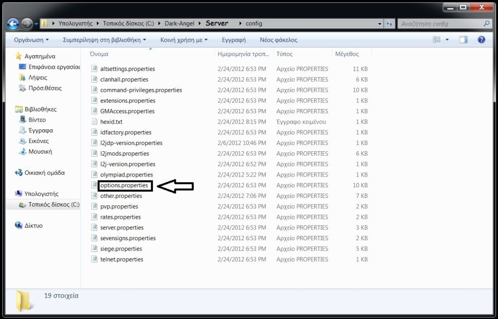Select the rates.properties file
The image size is (498, 319).
pos(121,216)
